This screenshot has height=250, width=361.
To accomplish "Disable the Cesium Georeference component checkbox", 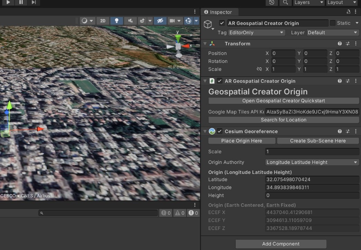I will [220, 131].
